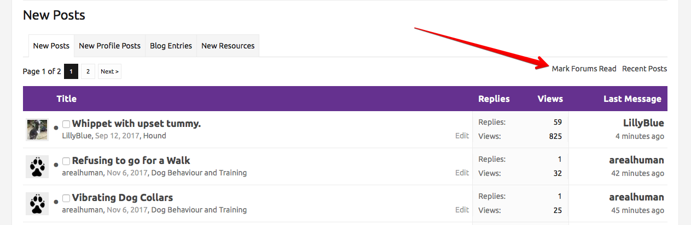Sort threads by the Views column header

[550, 99]
